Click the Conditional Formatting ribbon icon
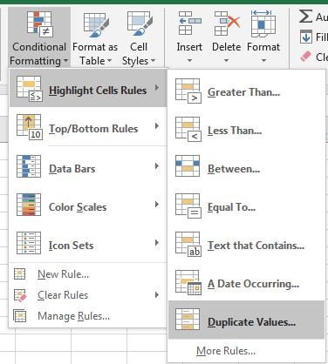Screen dimensions: 328x364 click(x=40, y=24)
